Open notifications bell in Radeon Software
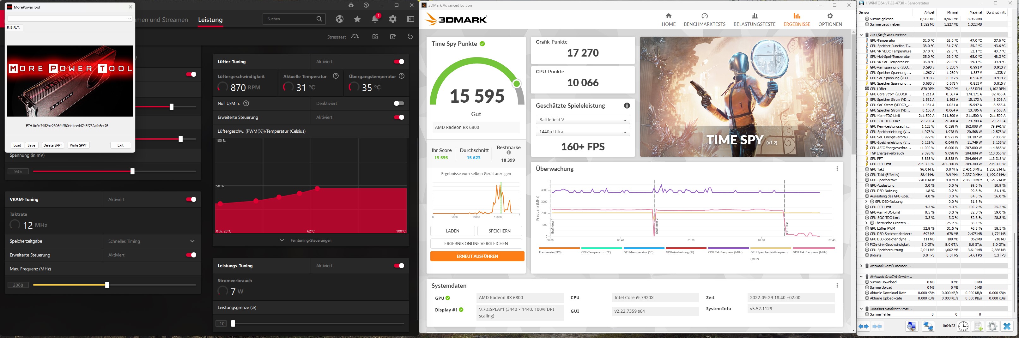Viewport: 1019px width, 338px height. coord(375,19)
